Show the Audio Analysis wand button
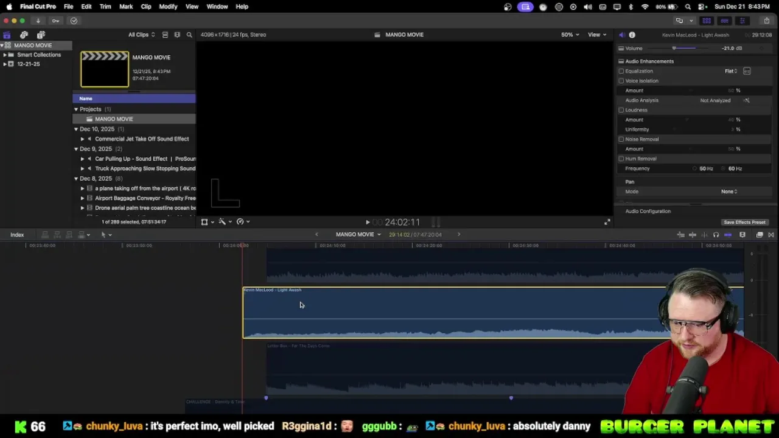 coord(747,100)
